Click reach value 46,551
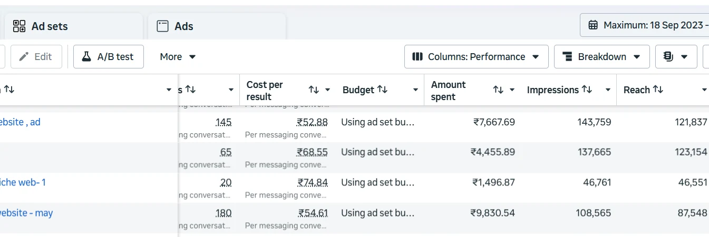This screenshot has height=237, width=709. coord(693,183)
